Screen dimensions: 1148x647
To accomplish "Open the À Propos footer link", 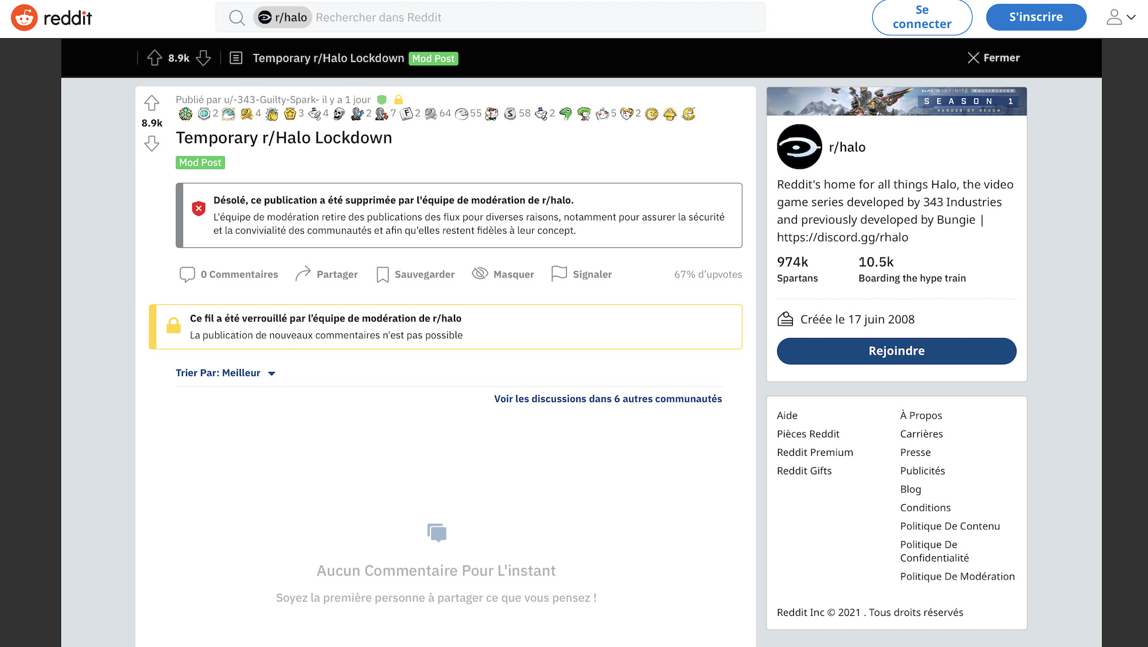I will pos(921,415).
